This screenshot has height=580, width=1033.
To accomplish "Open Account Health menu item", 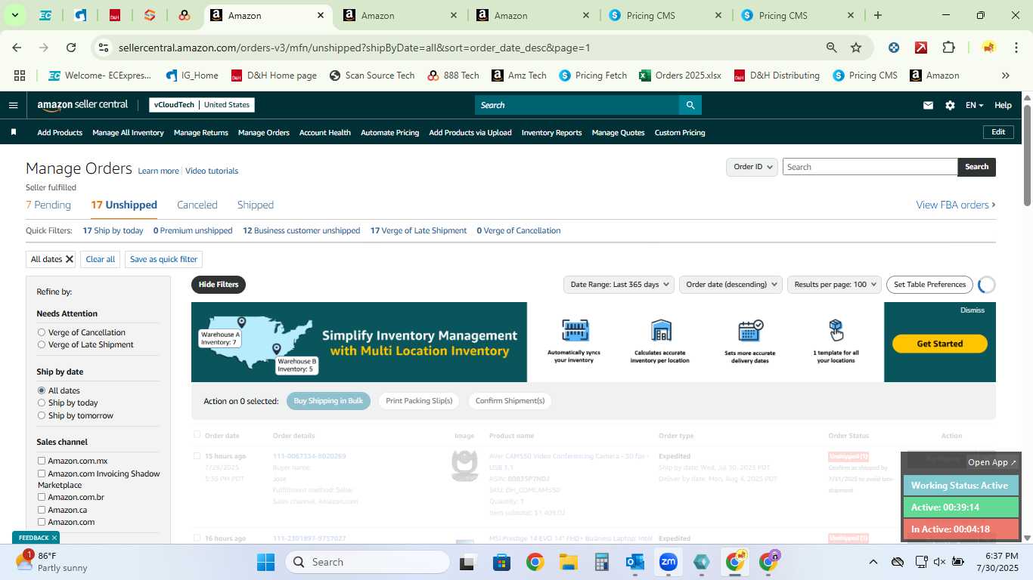I will (x=325, y=132).
